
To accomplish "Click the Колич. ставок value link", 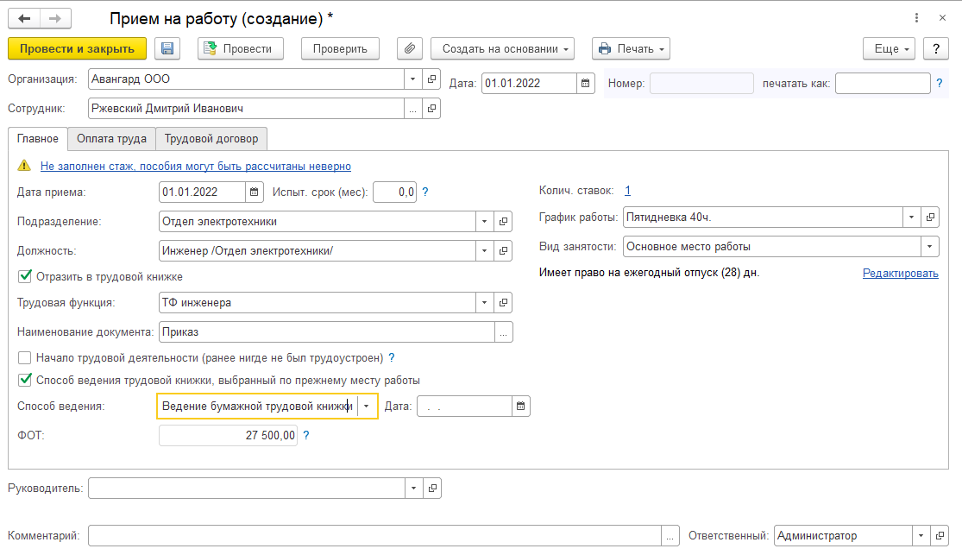I will pyautogui.click(x=628, y=191).
